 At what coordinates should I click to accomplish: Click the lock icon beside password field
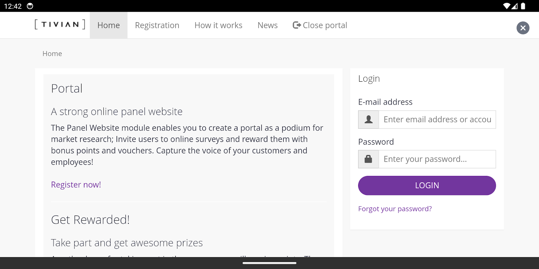coord(369,159)
